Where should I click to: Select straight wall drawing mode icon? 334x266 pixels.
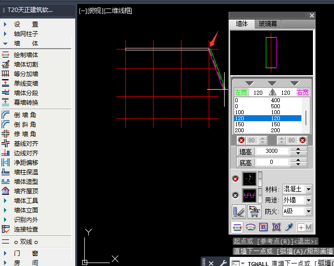click(x=237, y=227)
